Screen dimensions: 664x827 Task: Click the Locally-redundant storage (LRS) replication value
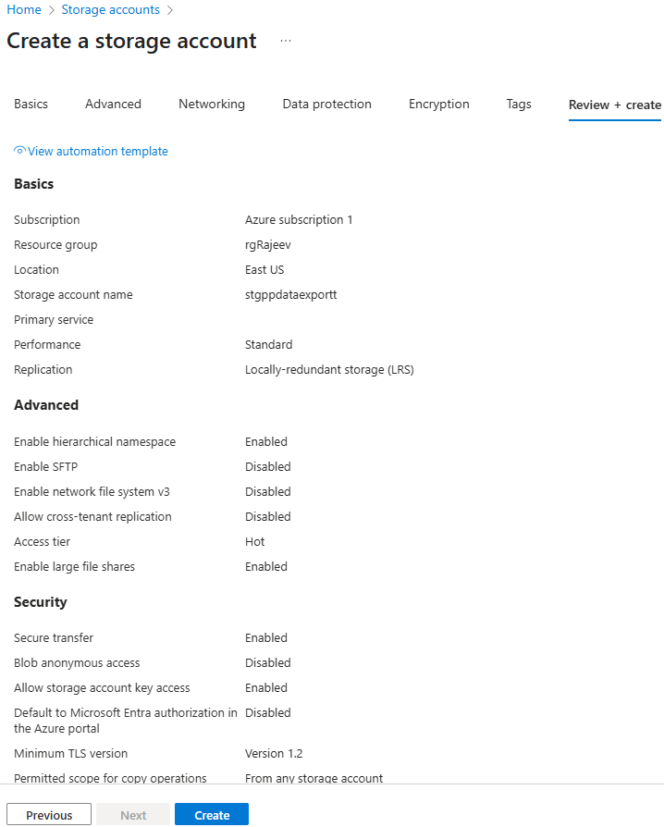[x=329, y=370]
